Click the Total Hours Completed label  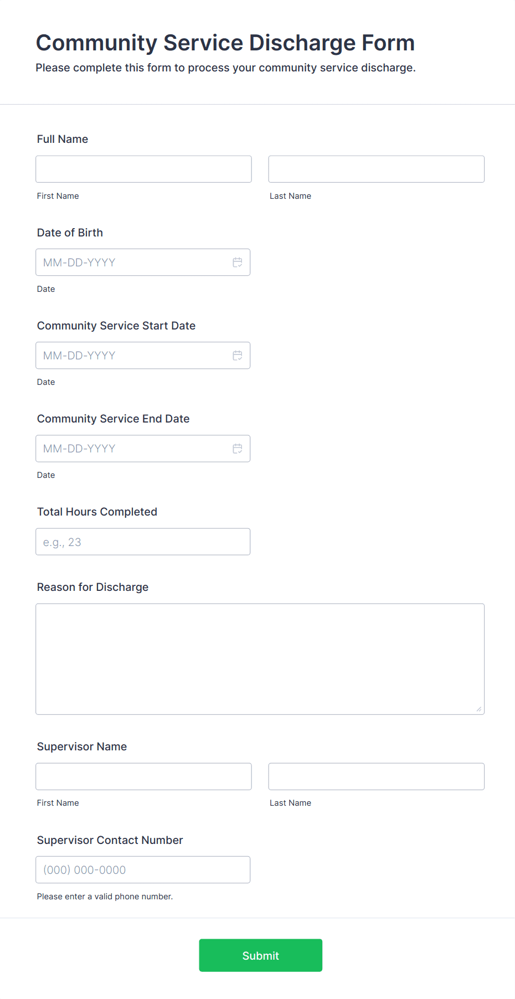97,512
